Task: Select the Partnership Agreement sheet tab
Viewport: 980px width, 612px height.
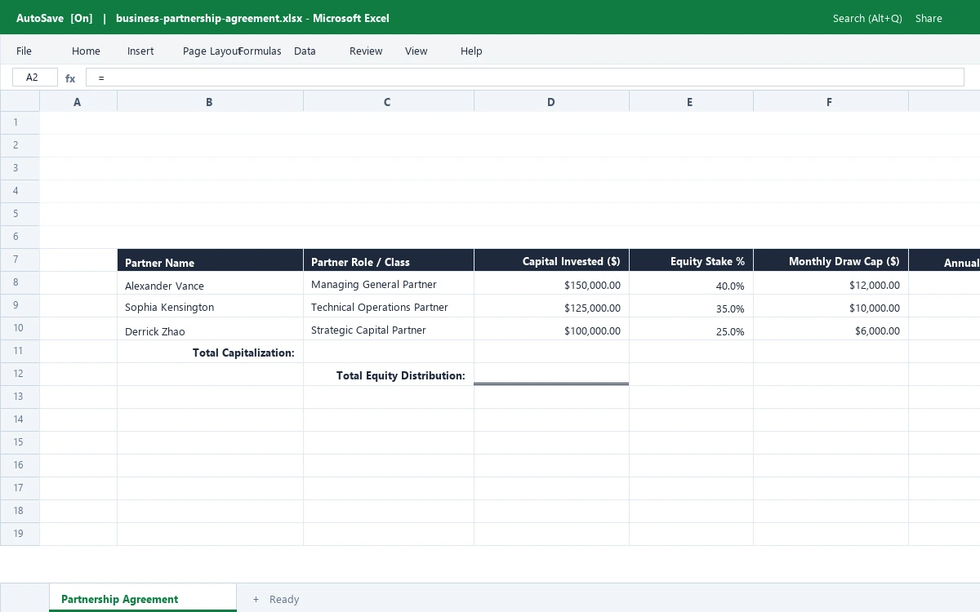Action: coord(143,598)
